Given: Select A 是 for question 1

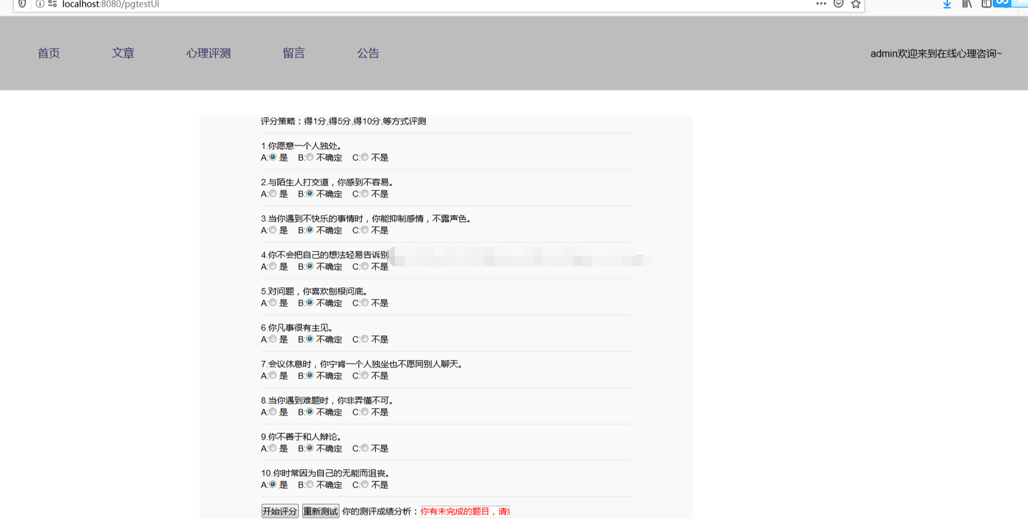Looking at the screenshot, I should (x=273, y=157).
